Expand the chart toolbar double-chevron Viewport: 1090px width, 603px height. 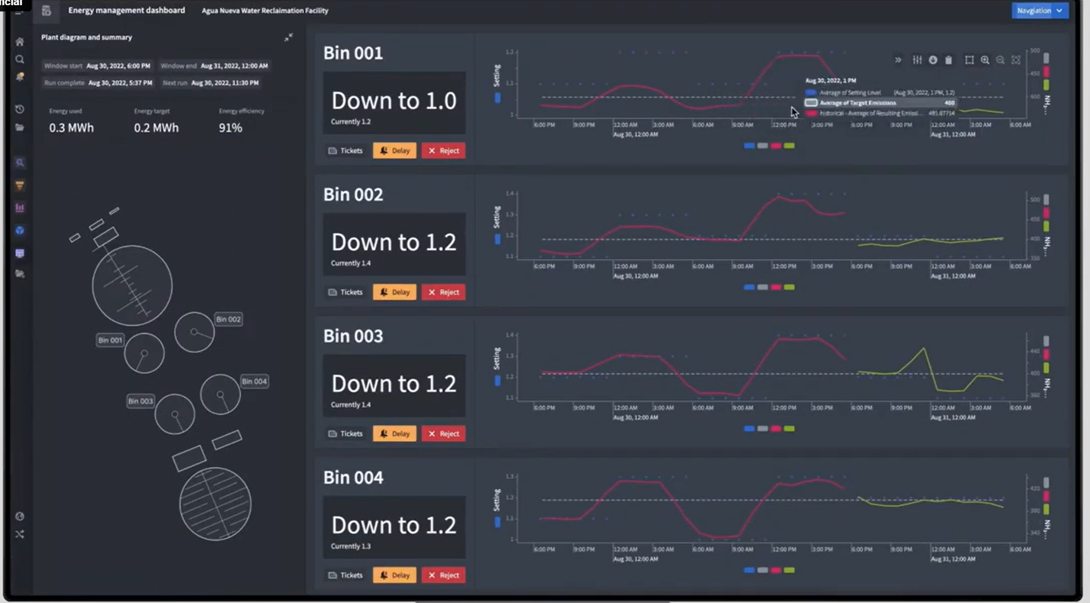[898, 60]
